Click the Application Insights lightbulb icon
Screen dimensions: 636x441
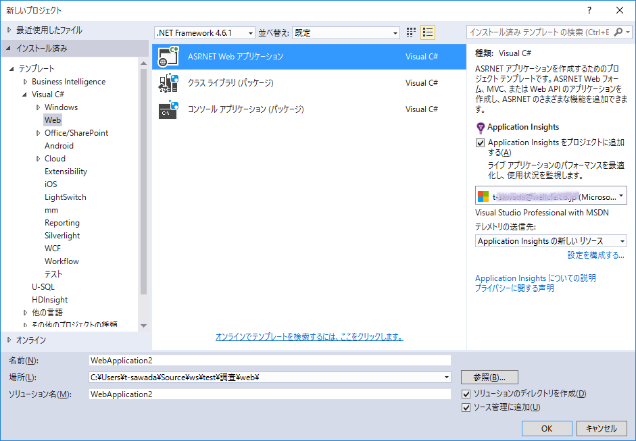click(x=481, y=128)
